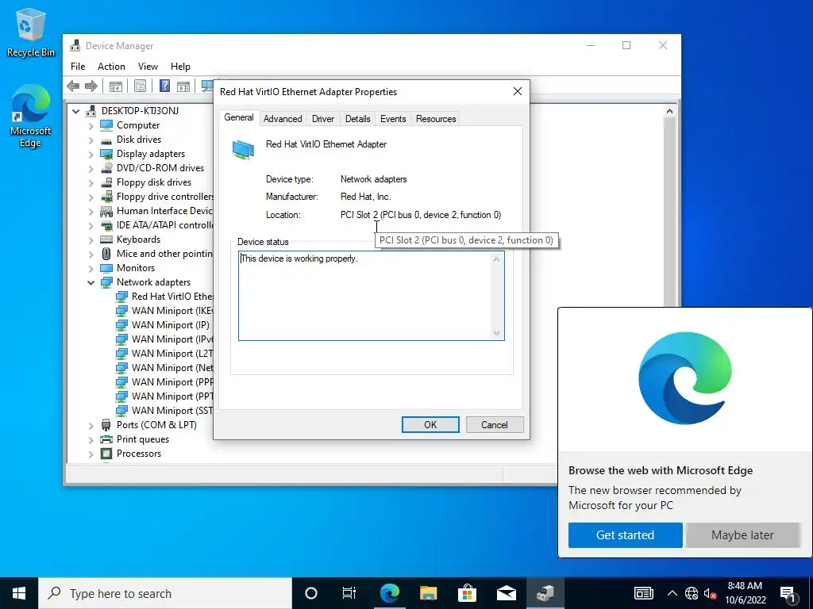Expand the Print queues node
The width and height of the screenshot is (813, 609).
pyautogui.click(x=91, y=439)
